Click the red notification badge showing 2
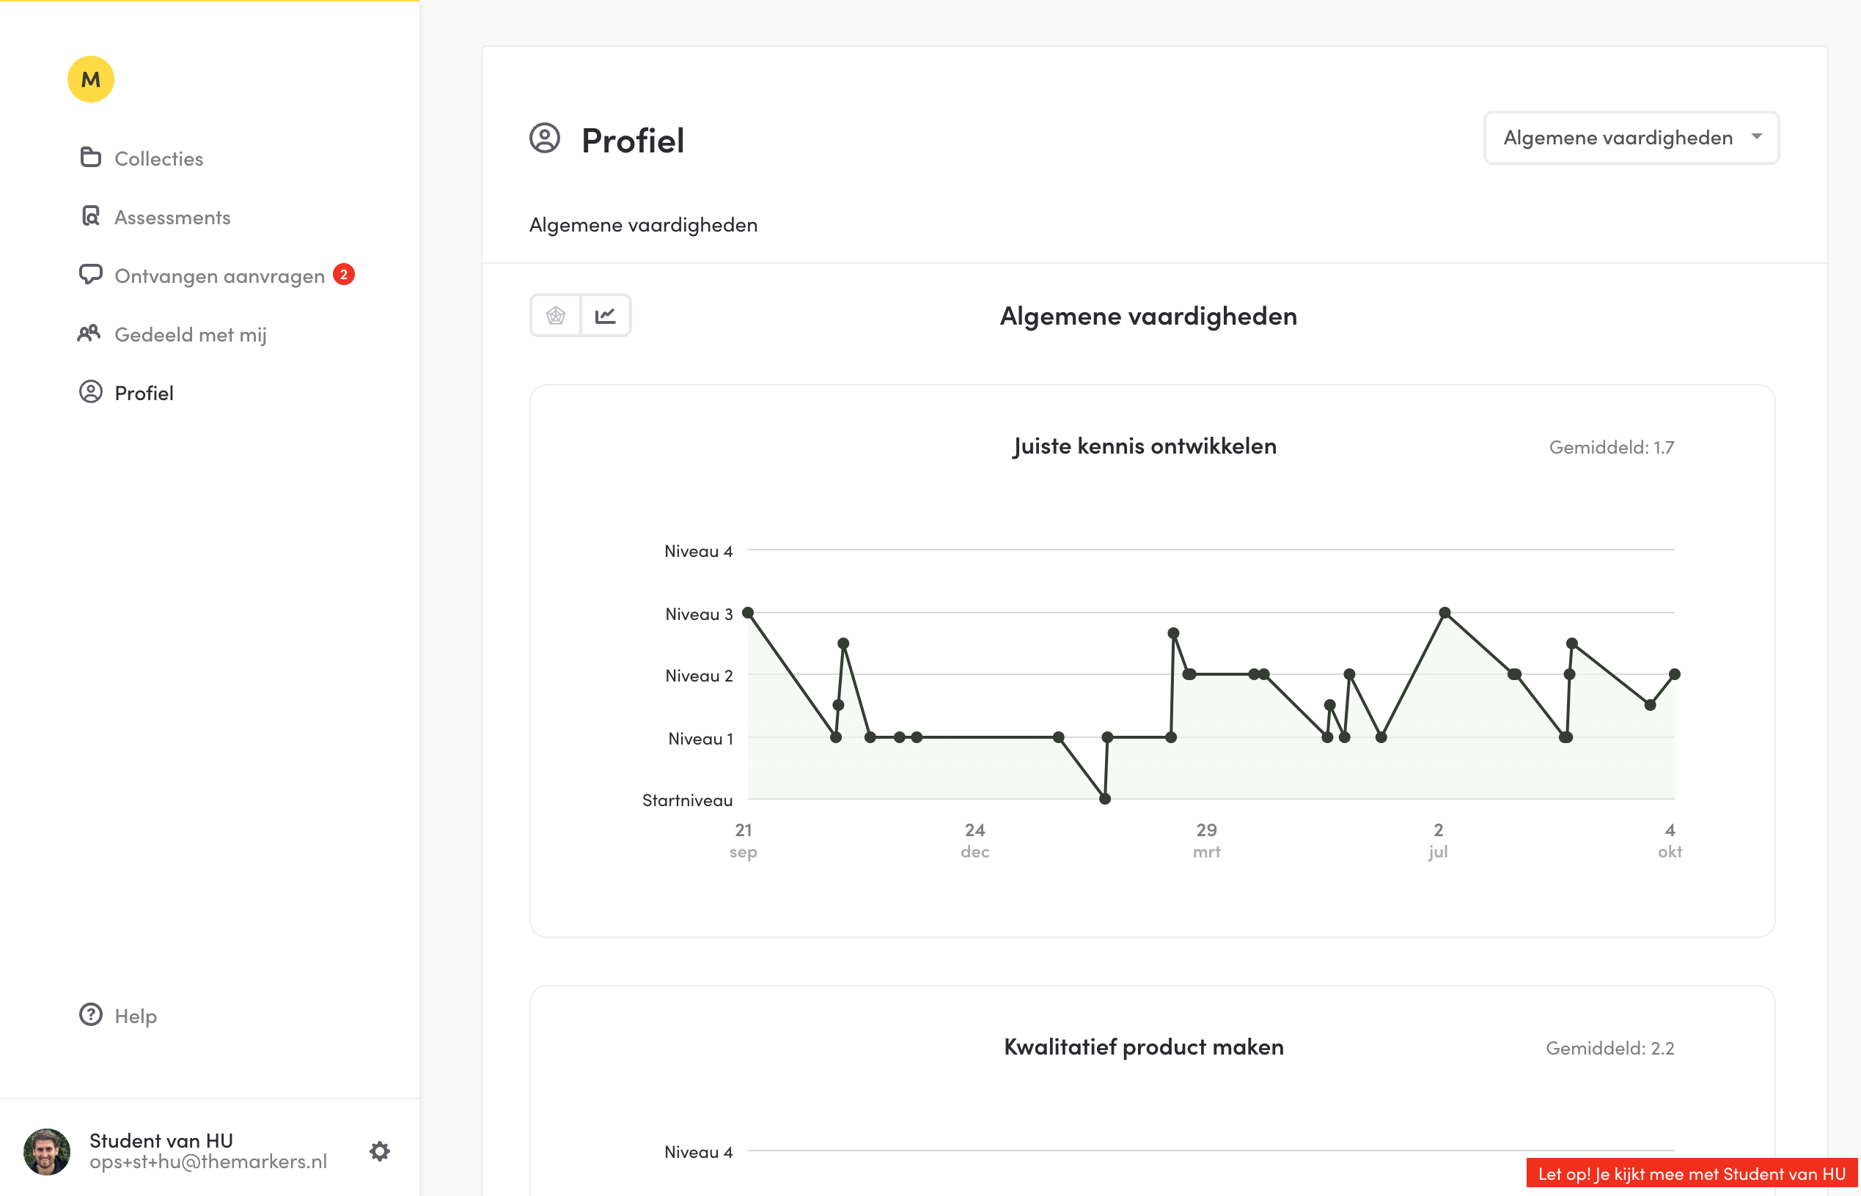Screen dimensions: 1861x1196 (343, 274)
